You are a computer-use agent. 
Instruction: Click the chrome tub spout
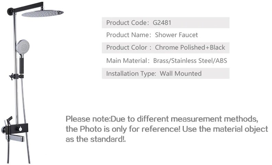[x=15, y=139]
